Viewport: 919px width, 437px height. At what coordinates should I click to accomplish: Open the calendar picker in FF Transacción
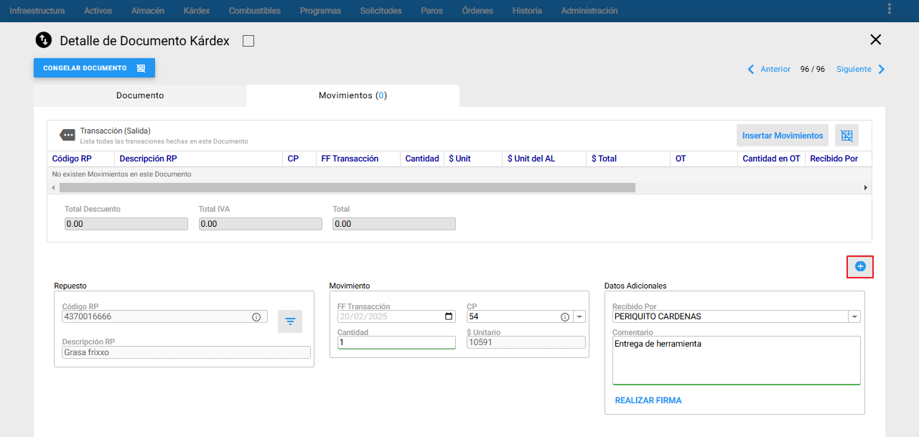pyautogui.click(x=449, y=316)
